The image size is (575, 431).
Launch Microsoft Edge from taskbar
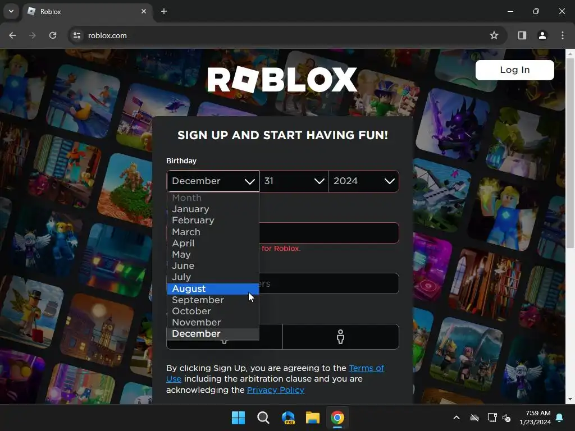(x=288, y=418)
